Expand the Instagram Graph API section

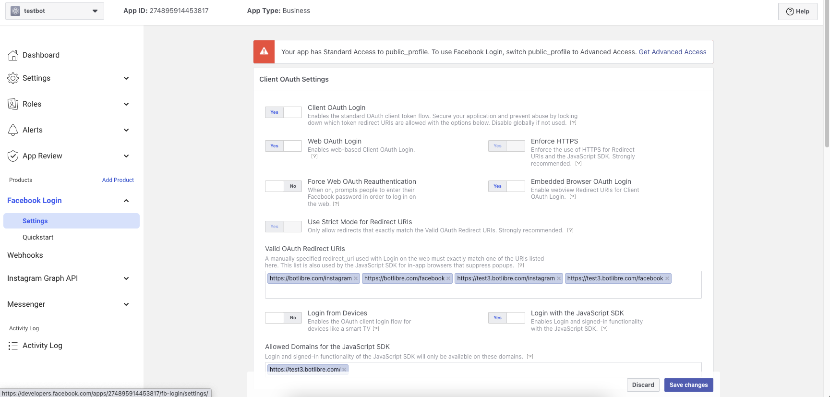click(x=126, y=278)
